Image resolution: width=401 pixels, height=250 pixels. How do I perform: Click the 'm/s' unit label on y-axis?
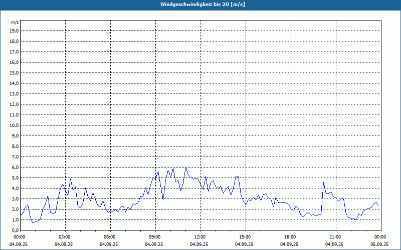click(x=15, y=22)
